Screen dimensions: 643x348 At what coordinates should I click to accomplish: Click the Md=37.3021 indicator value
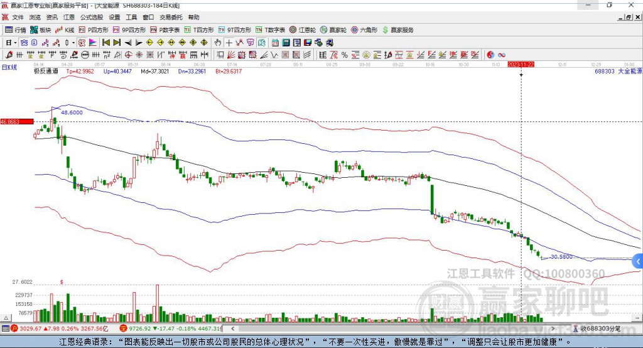coord(154,72)
